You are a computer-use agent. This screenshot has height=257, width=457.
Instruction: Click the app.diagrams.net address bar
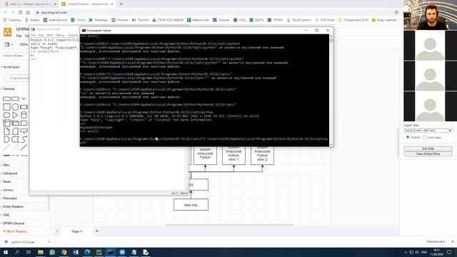(x=216, y=13)
